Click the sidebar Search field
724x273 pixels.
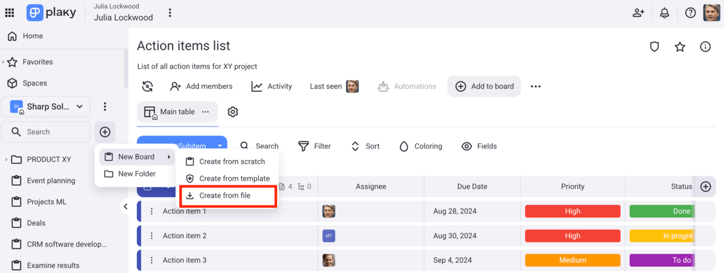point(46,132)
